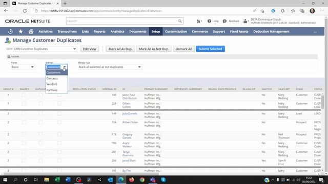The height and width of the screenshot is (184, 328).
Task: Click the Submit Selected button
Action: point(210,49)
